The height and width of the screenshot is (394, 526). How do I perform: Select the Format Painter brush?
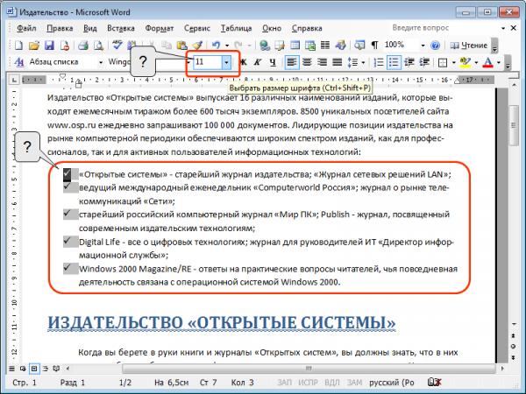coord(197,45)
